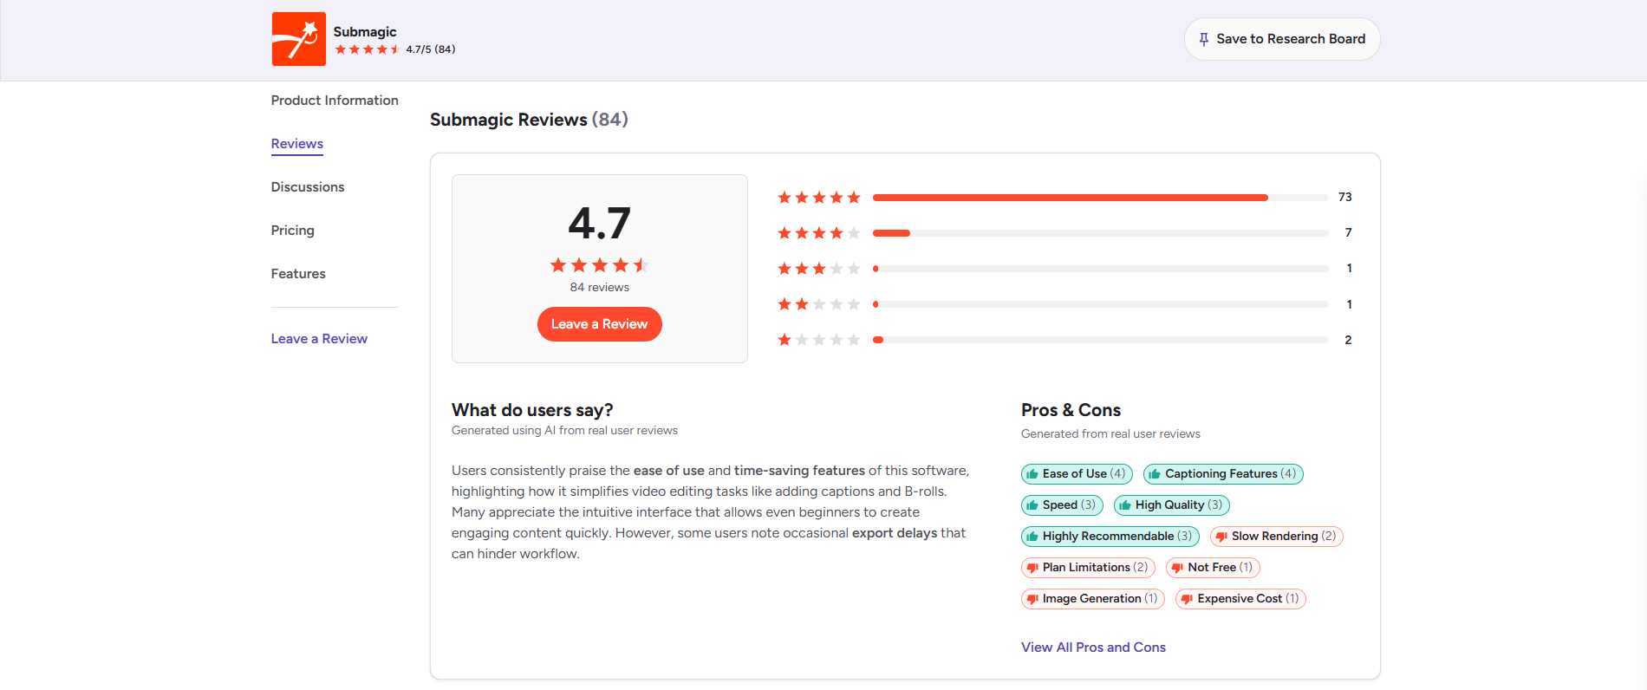Click thumbs-down icon on Expensive Cost tag
Screen dimensions: 1647x690
coord(1188,599)
